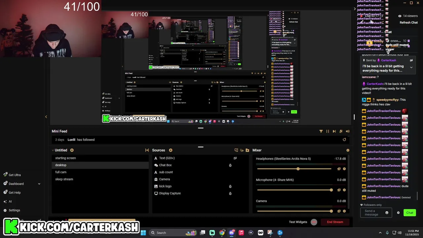Open Get Ultra in sidebar
Screen dimensions: 423x238
tap(12, 175)
